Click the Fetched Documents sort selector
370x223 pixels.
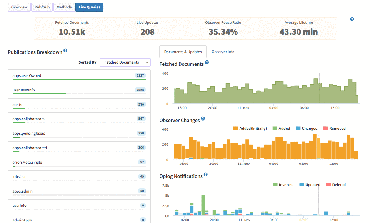(122, 62)
